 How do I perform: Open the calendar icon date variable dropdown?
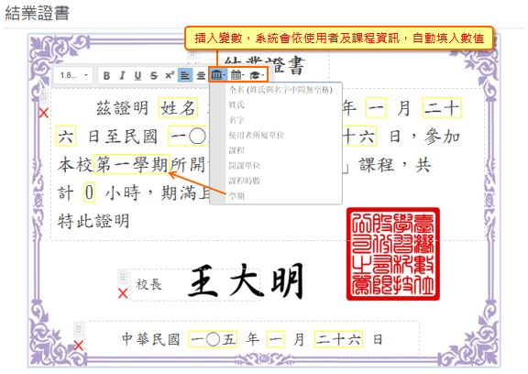(x=237, y=75)
